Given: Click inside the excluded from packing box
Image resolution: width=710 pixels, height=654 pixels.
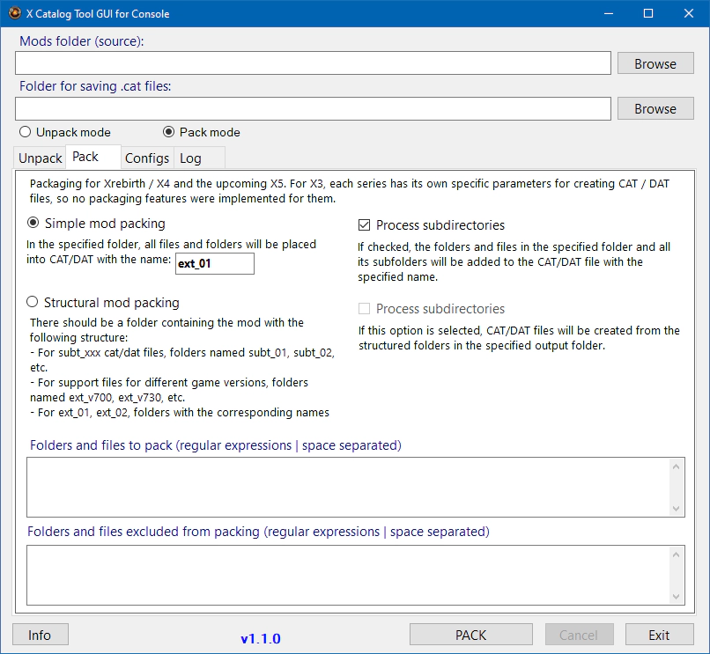Looking at the screenshot, I should 348,575.
